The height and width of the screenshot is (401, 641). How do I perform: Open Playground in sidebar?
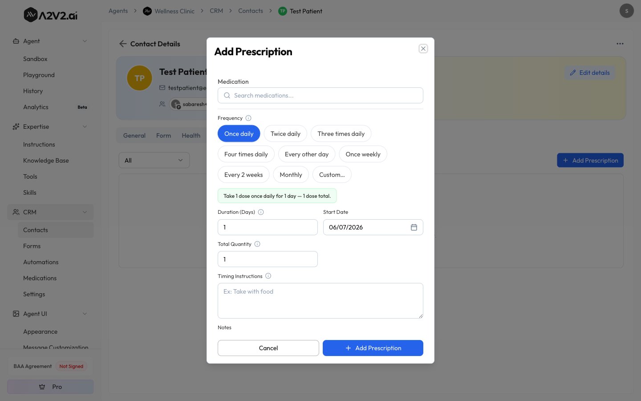(39, 75)
